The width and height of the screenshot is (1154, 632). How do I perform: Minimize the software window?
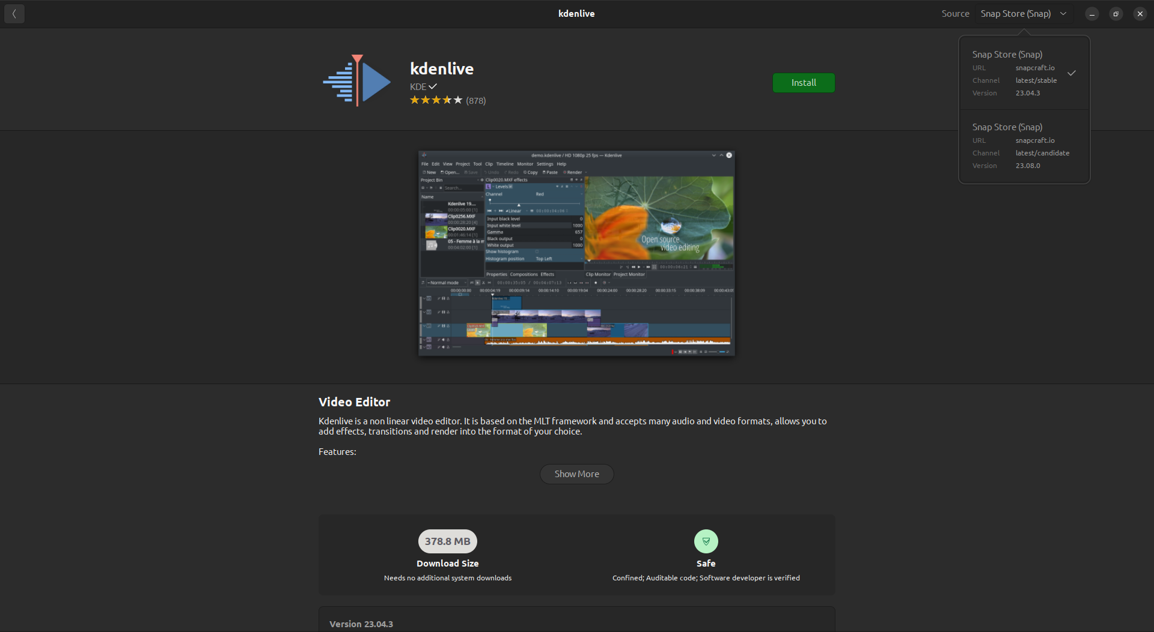pos(1092,14)
